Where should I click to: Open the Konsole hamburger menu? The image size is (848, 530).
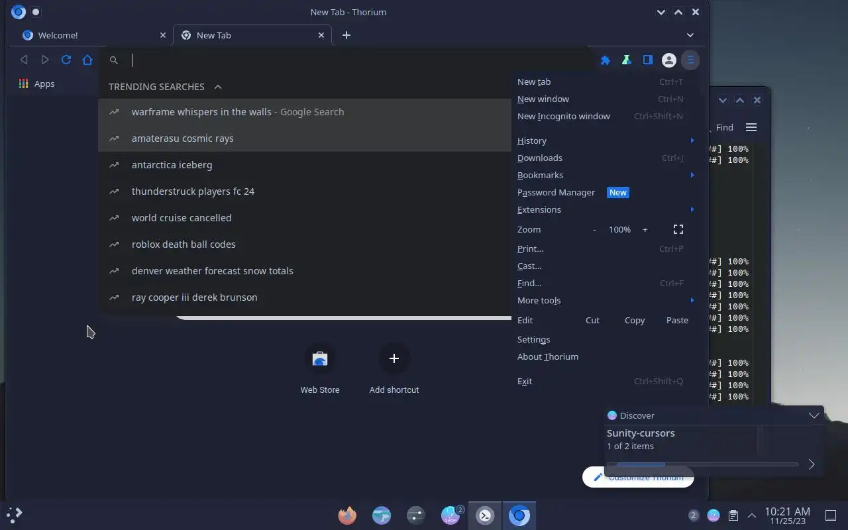coord(751,127)
